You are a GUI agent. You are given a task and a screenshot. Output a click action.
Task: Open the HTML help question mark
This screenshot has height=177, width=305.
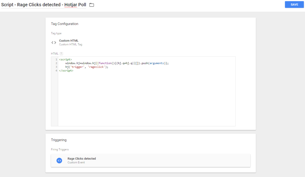pos(61,54)
